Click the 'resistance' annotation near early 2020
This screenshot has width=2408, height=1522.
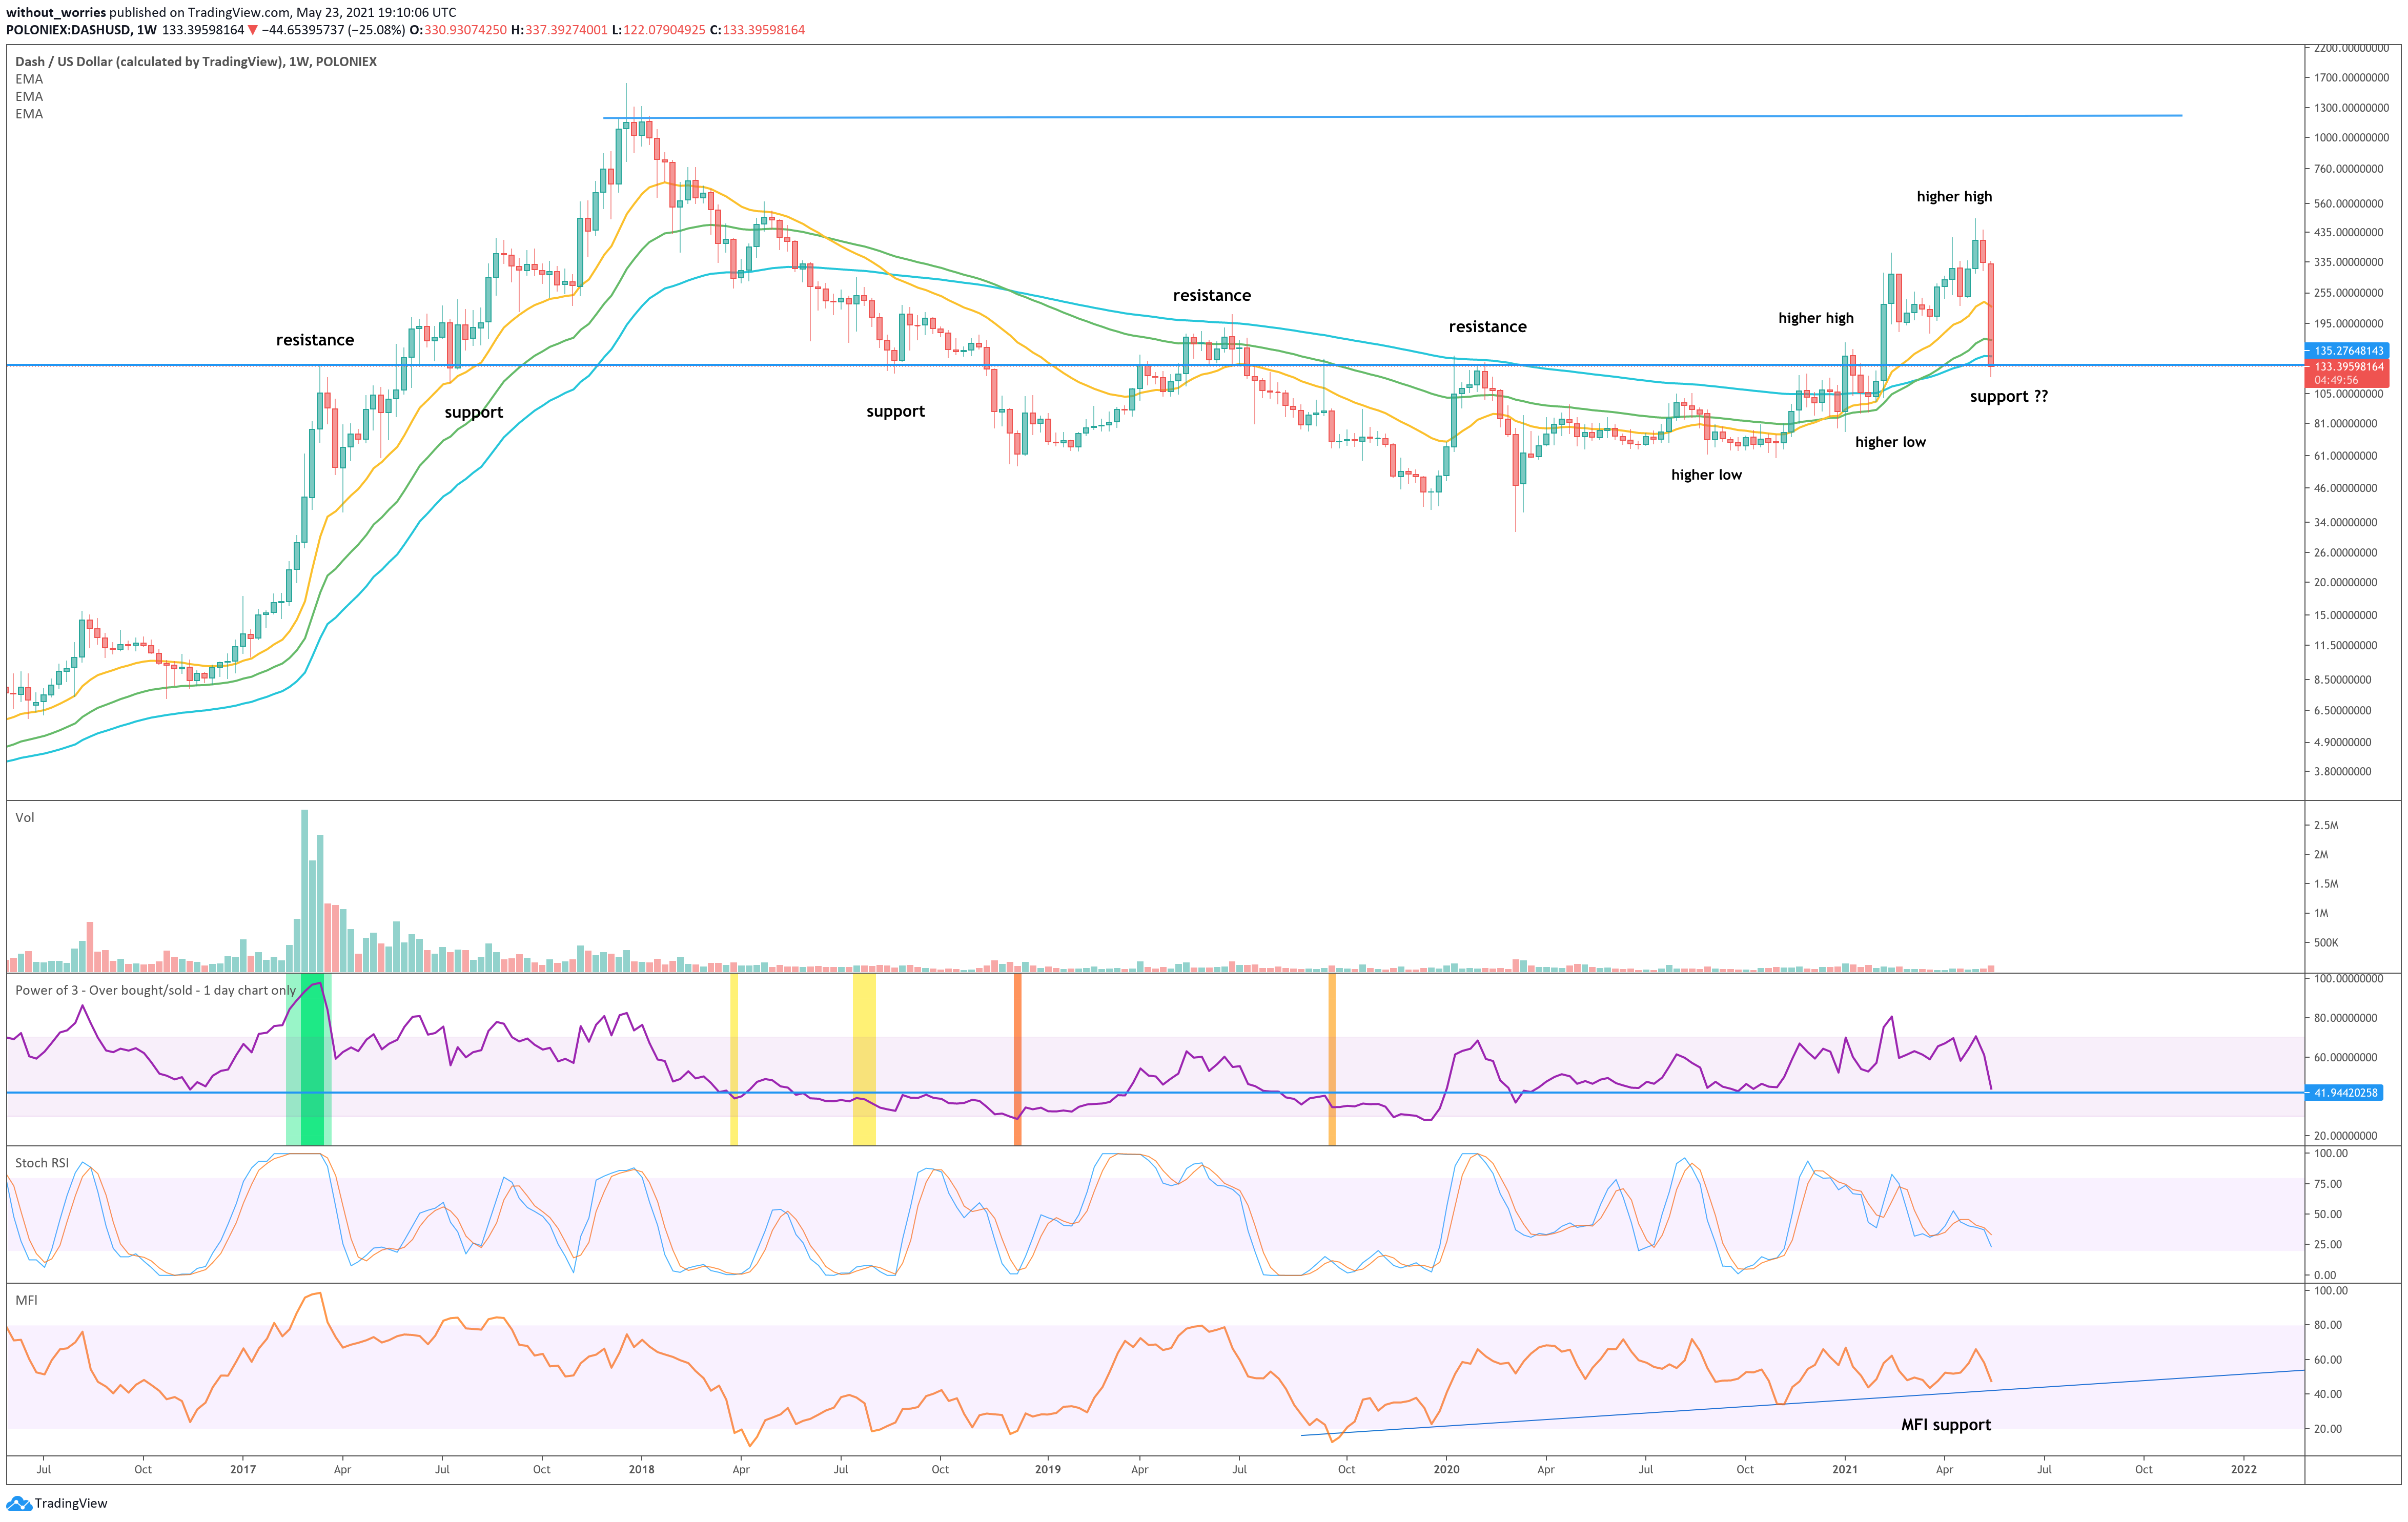1488,327
